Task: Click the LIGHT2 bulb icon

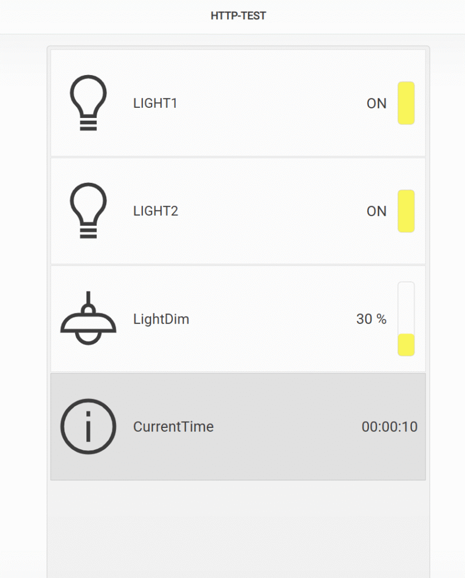Action: coord(88,211)
